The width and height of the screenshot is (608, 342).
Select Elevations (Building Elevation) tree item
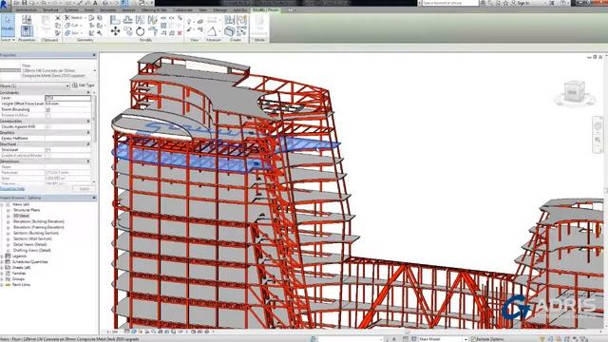[39, 221]
